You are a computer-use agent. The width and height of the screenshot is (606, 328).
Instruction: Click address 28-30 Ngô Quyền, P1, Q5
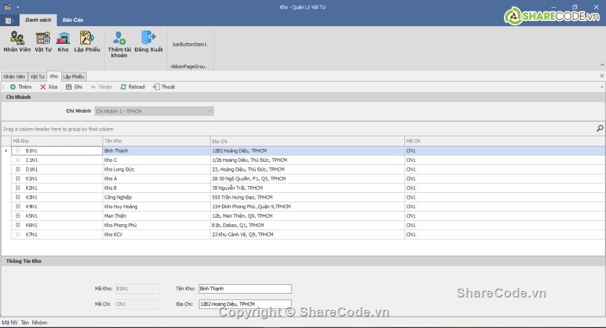(x=307, y=179)
